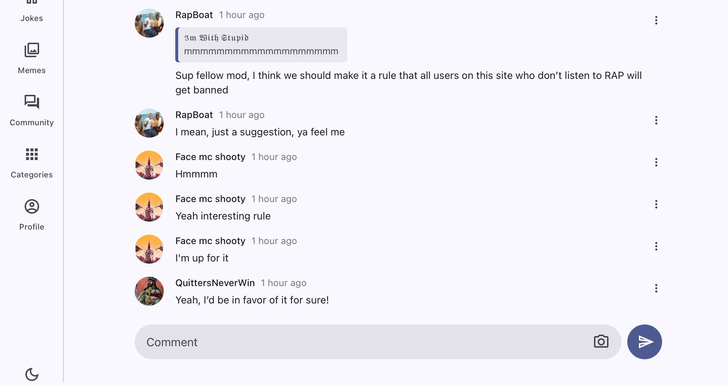Open the Profile page icon
The width and height of the screenshot is (728, 386).
pos(32,207)
